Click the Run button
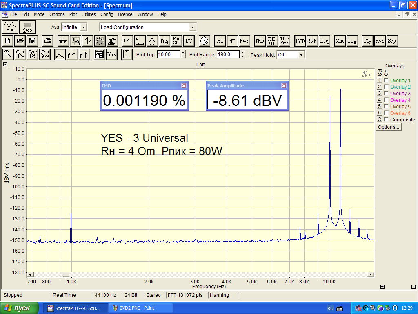The image size is (418, 314). tap(10, 27)
